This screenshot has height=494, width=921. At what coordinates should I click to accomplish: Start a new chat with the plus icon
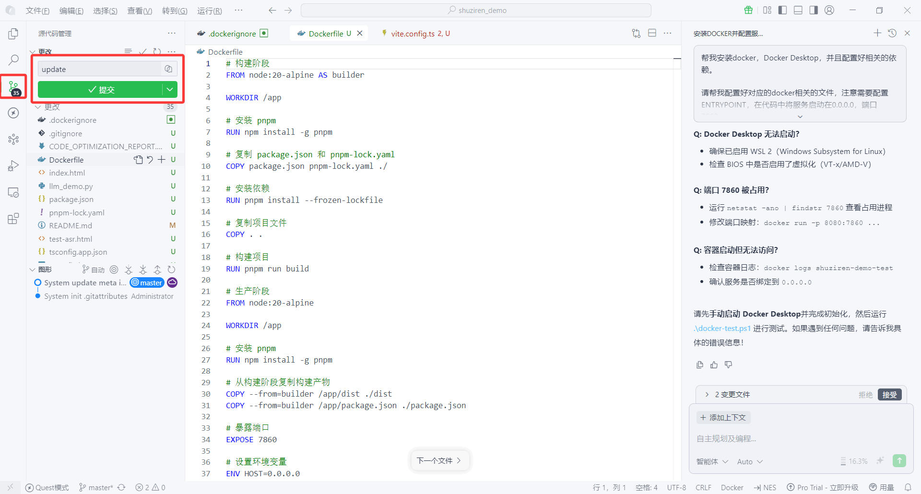click(x=877, y=33)
